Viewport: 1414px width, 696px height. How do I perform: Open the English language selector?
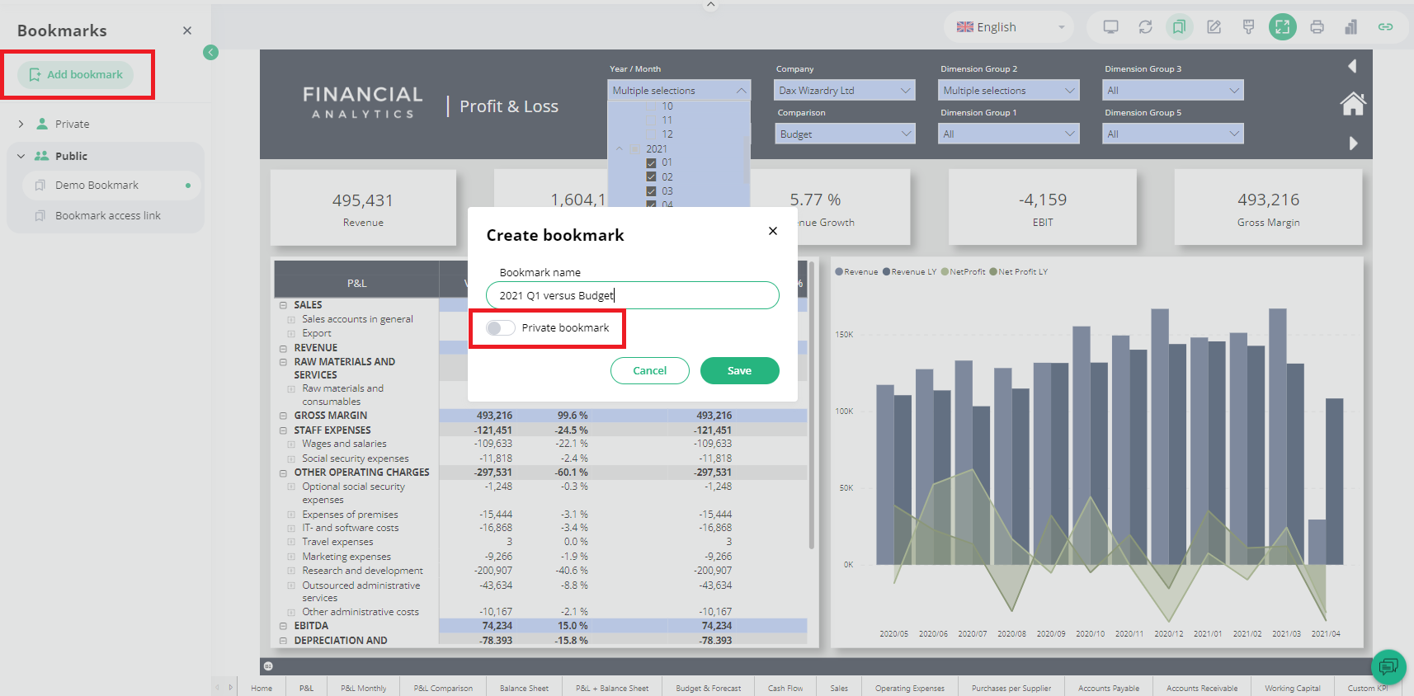1010,27
